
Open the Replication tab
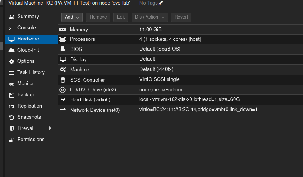(32, 106)
